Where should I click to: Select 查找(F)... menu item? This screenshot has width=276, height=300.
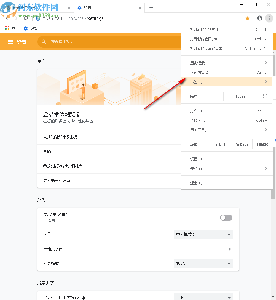[x=227, y=121]
